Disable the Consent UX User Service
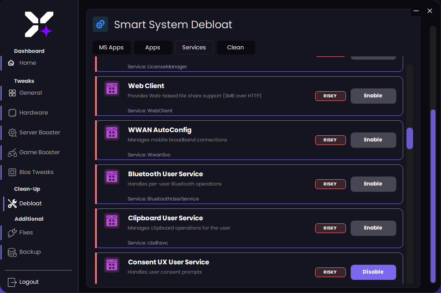The height and width of the screenshot is (293, 441). [x=373, y=272]
